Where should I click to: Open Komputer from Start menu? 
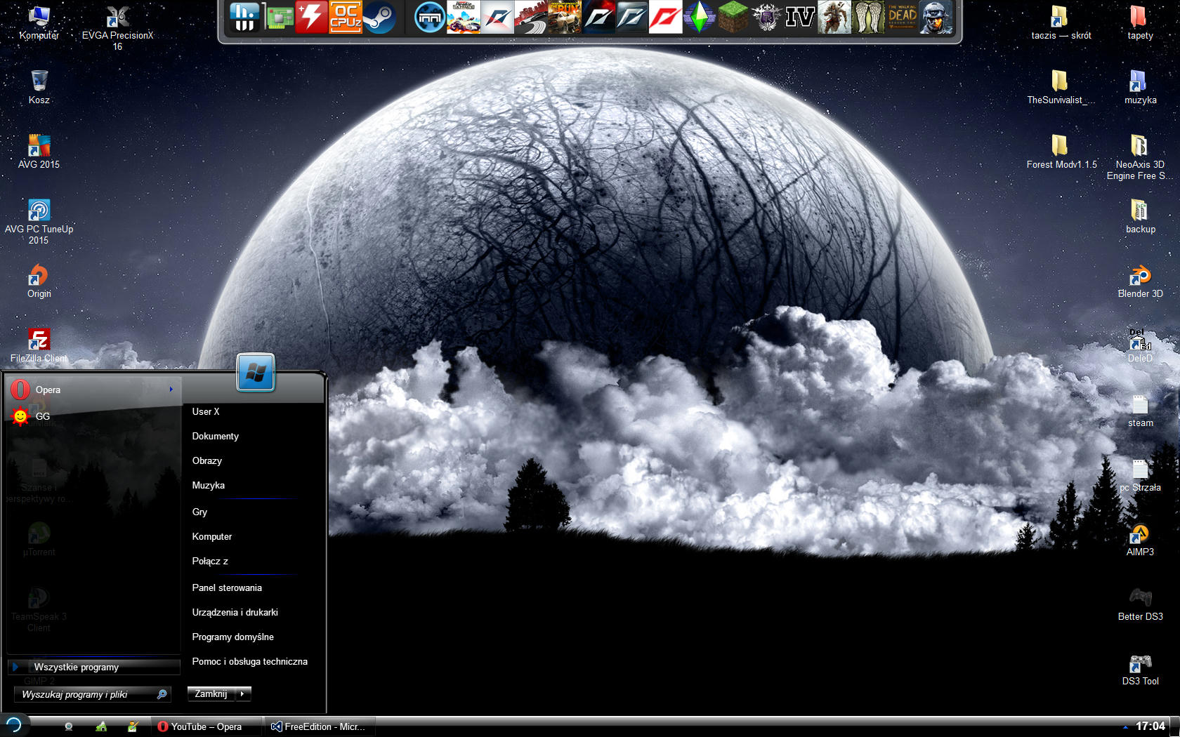click(x=212, y=536)
